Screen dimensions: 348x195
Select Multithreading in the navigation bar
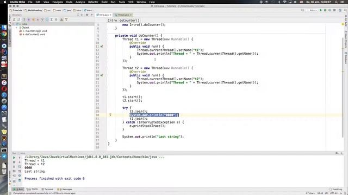point(33,10)
